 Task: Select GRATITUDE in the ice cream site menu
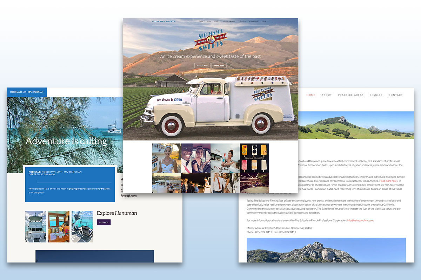click(242, 21)
